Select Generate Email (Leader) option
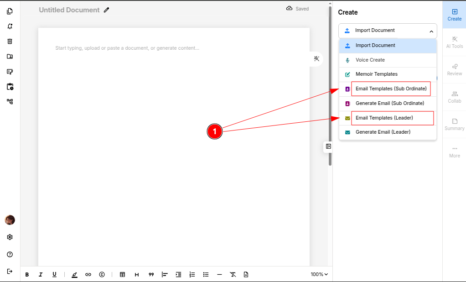466x282 pixels. [x=383, y=132]
